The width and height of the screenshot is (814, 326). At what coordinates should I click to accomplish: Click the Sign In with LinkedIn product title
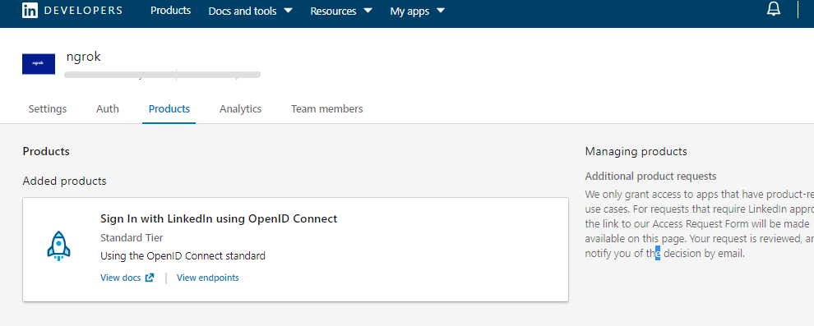click(x=219, y=218)
